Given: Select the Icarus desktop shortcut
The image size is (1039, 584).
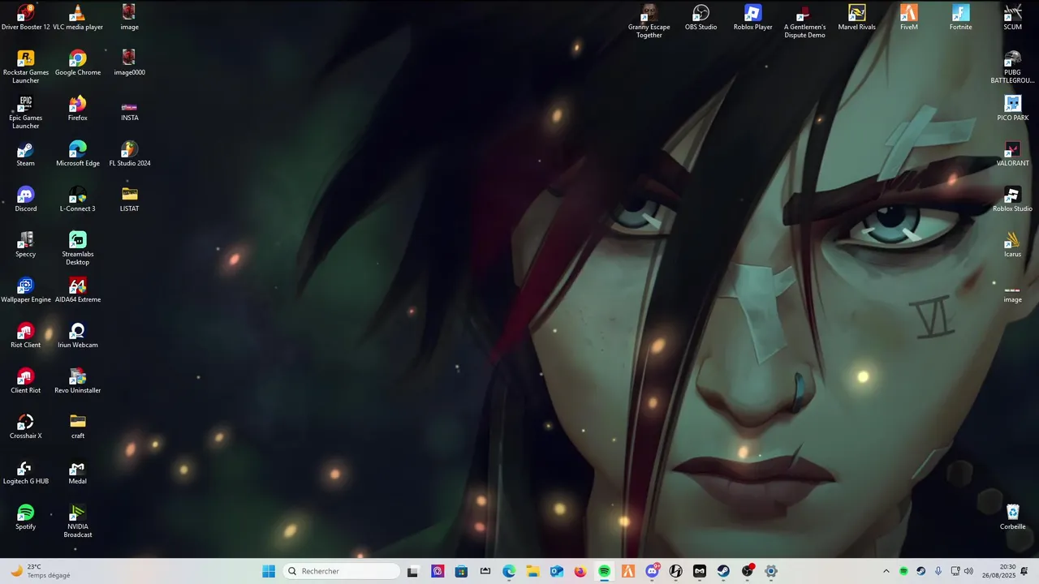Looking at the screenshot, I should pyautogui.click(x=1013, y=244).
